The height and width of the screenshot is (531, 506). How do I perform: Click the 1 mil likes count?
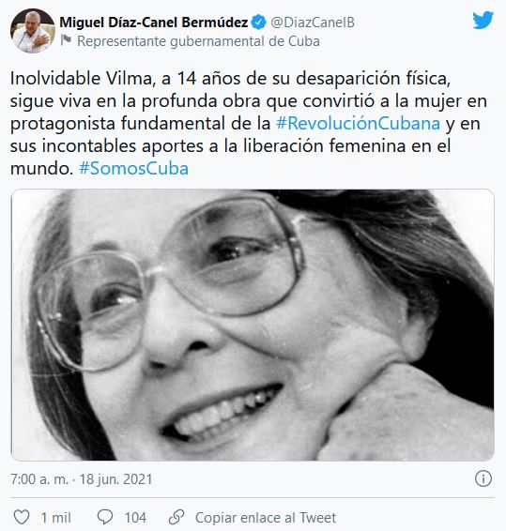56,518
